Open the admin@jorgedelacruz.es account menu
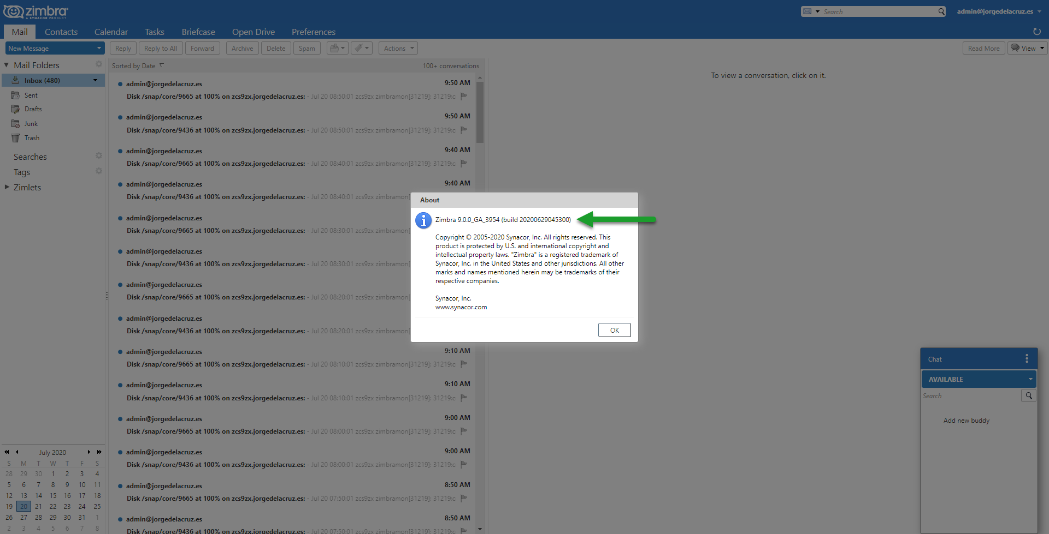Viewport: 1049px width, 534px height. (x=999, y=11)
